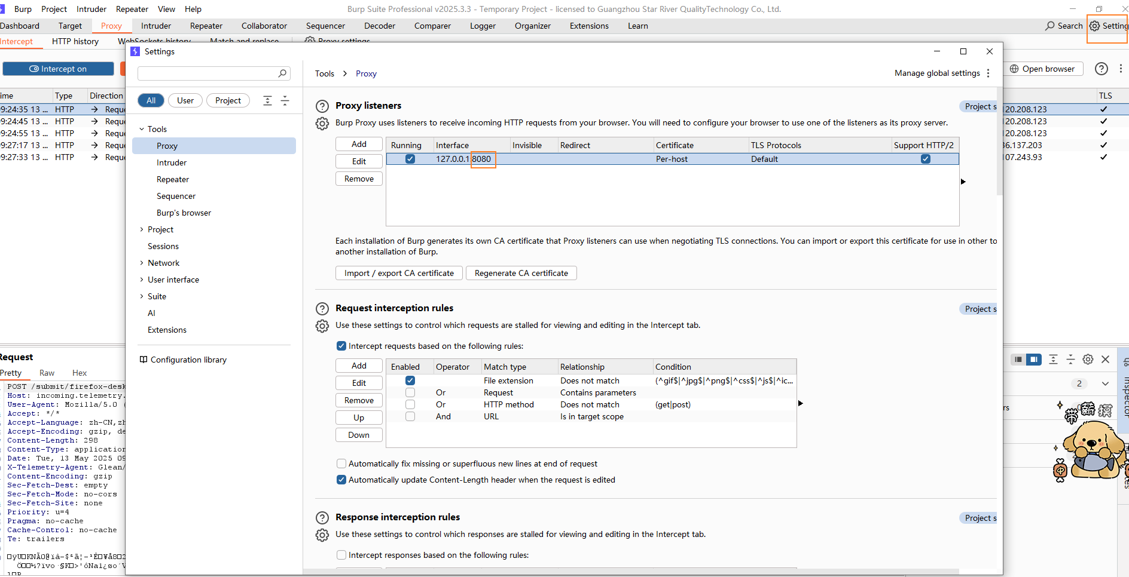Switch to HTTP history tab
The height and width of the screenshot is (577, 1129).
(x=75, y=41)
